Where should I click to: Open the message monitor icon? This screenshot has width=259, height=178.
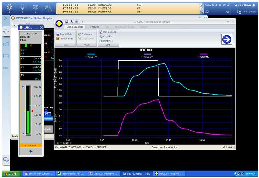click(48, 8)
